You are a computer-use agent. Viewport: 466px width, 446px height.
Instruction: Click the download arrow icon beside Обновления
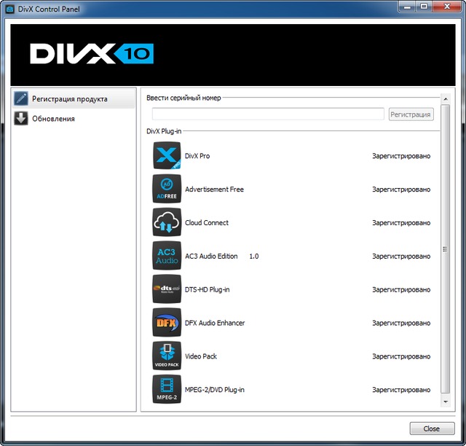tap(21, 118)
